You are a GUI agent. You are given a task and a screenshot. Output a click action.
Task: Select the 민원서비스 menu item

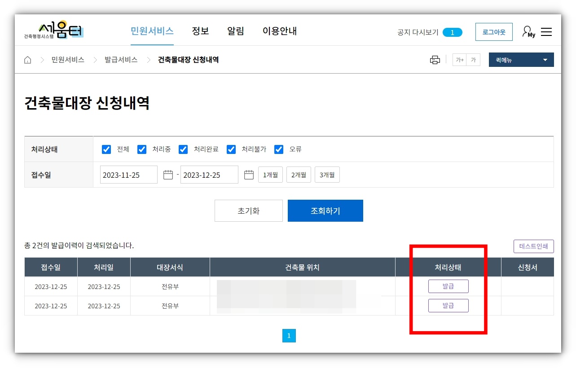coord(152,31)
